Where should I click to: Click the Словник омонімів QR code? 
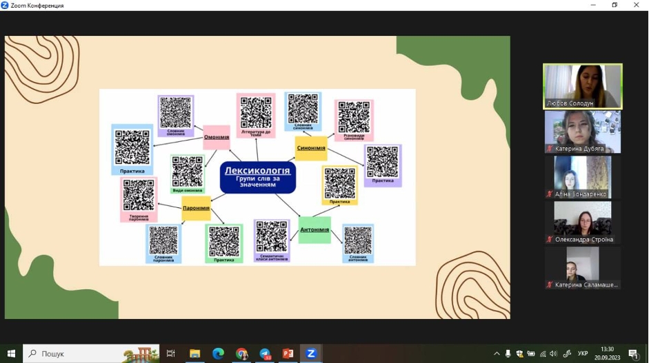point(175,112)
